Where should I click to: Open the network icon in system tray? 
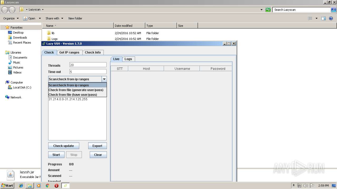click(299, 186)
